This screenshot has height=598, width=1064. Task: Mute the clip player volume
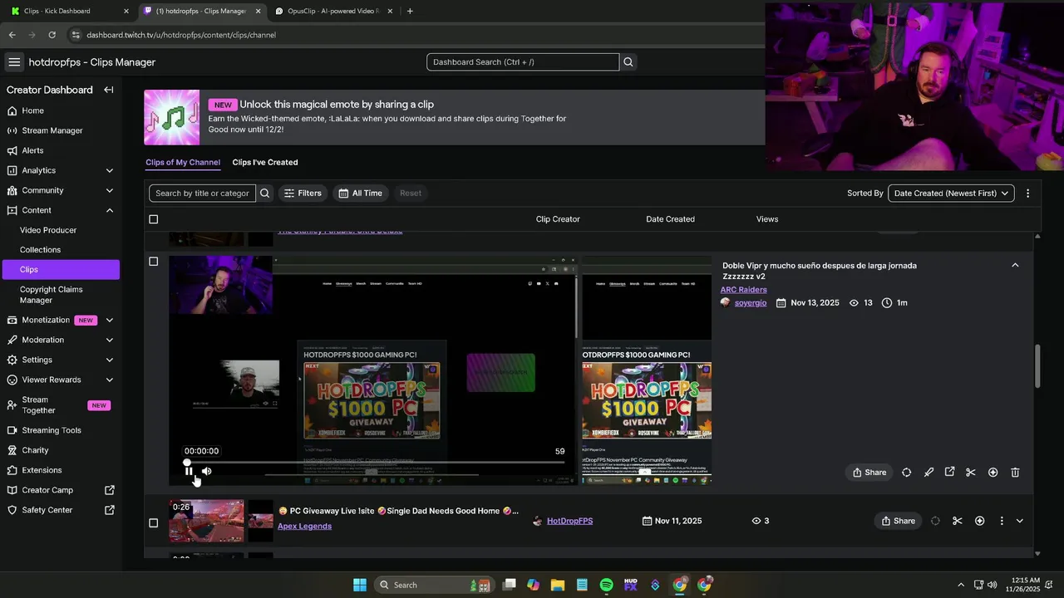pyautogui.click(x=206, y=471)
